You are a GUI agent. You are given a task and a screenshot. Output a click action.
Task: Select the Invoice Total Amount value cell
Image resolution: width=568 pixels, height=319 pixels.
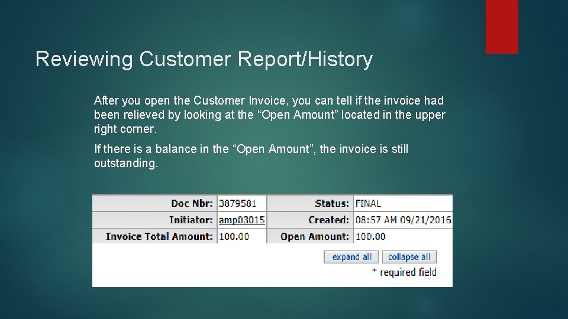242,236
